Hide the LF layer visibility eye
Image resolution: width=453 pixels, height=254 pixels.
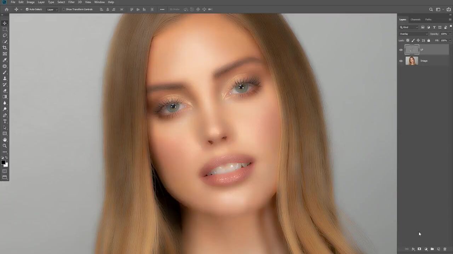coord(401,50)
